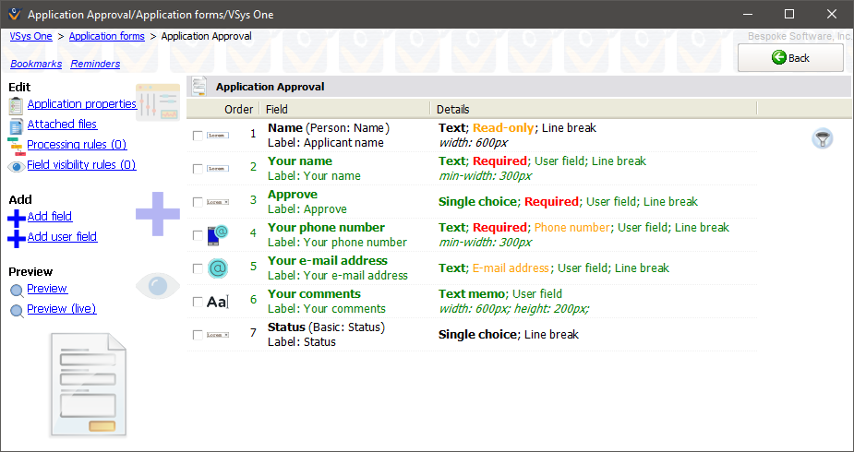Click the Add user field link
The width and height of the screenshot is (854, 452).
pos(62,237)
